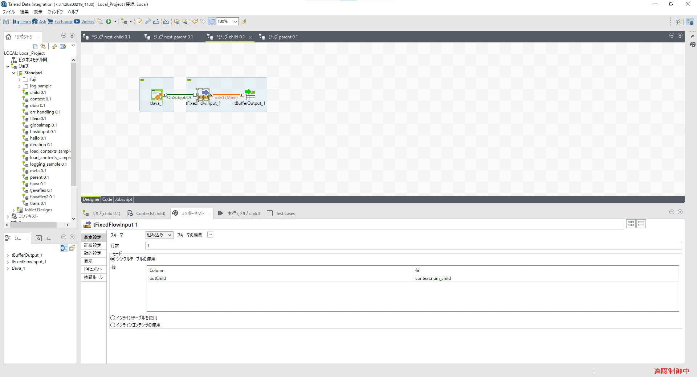Image resolution: width=697 pixels, height=377 pixels.
Task: Click the brush icon right of the zoom box
Action: pos(244,22)
